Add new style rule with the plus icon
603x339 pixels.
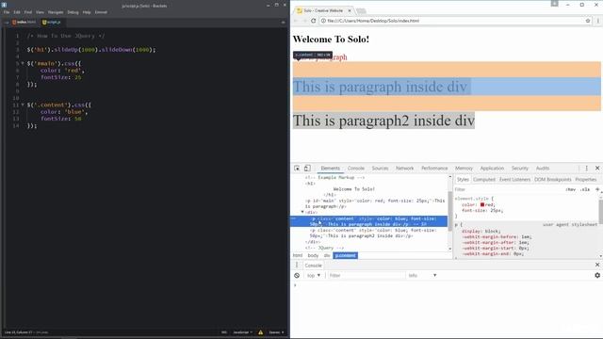(597, 189)
